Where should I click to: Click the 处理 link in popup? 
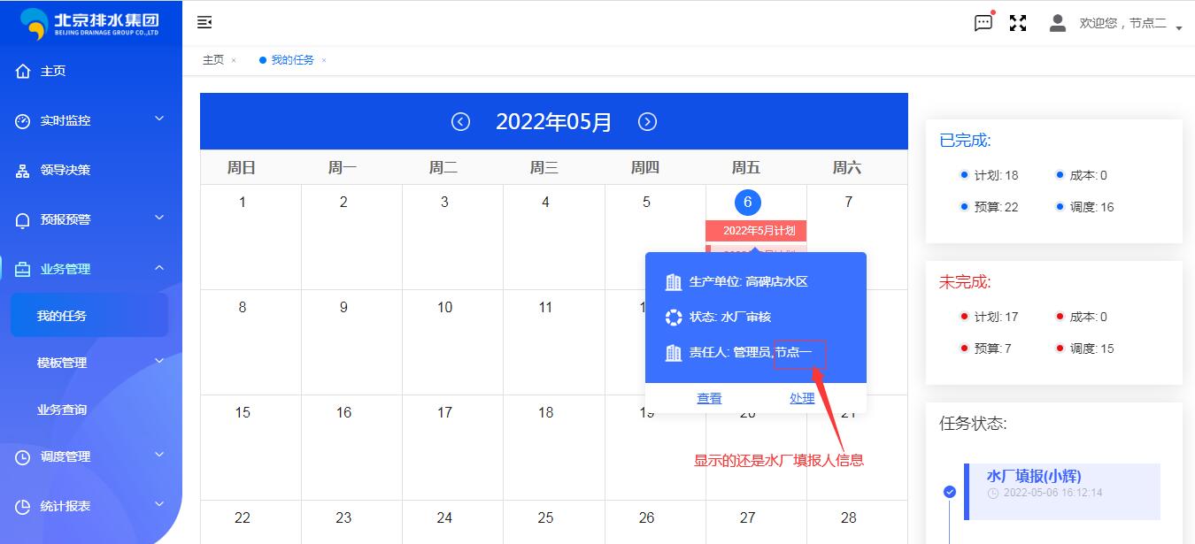tap(802, 399)
